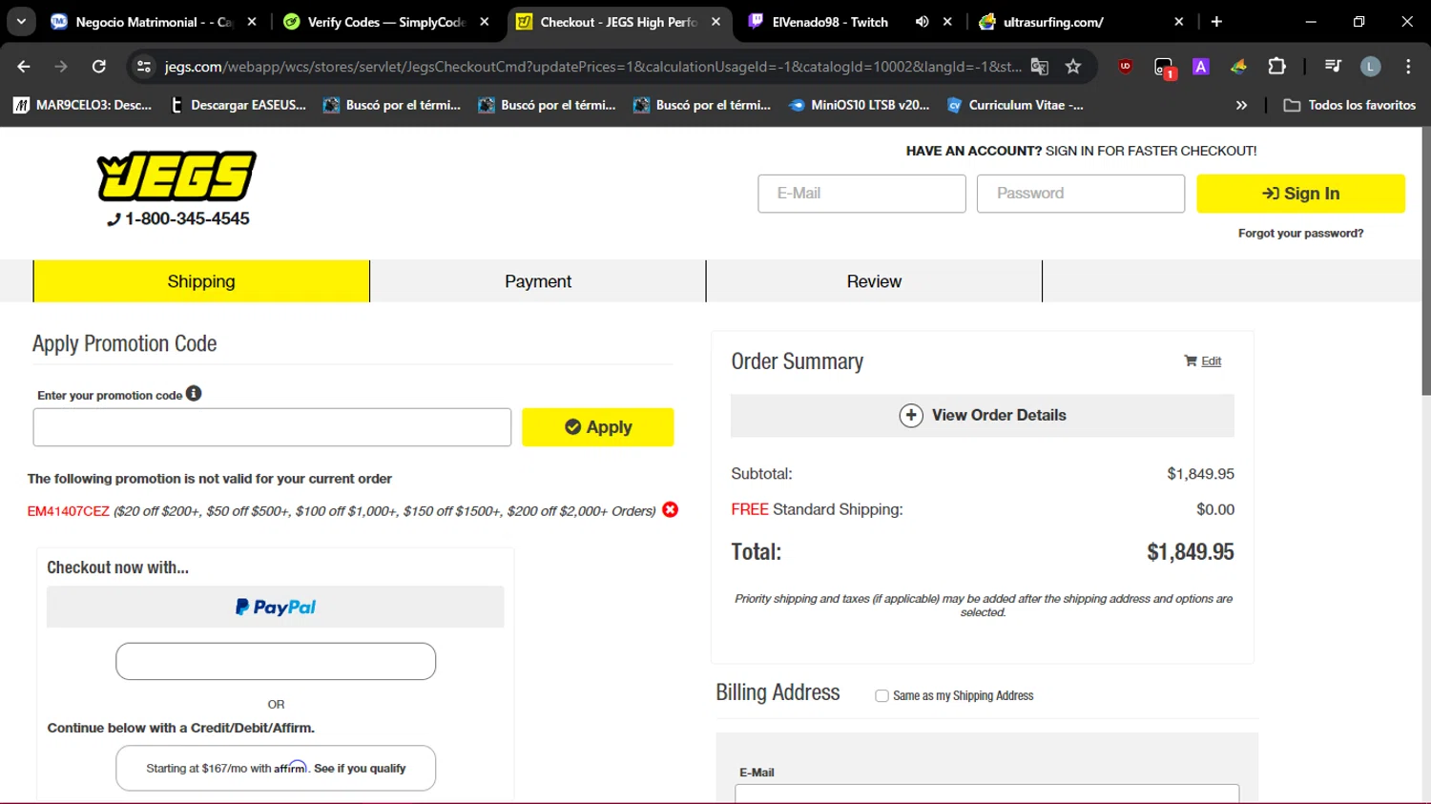The width and height of the screenshot is (1431, 804).
Task: Show more bookmarks chevron
Action: pyautogui.click(x=1241, y=105)
